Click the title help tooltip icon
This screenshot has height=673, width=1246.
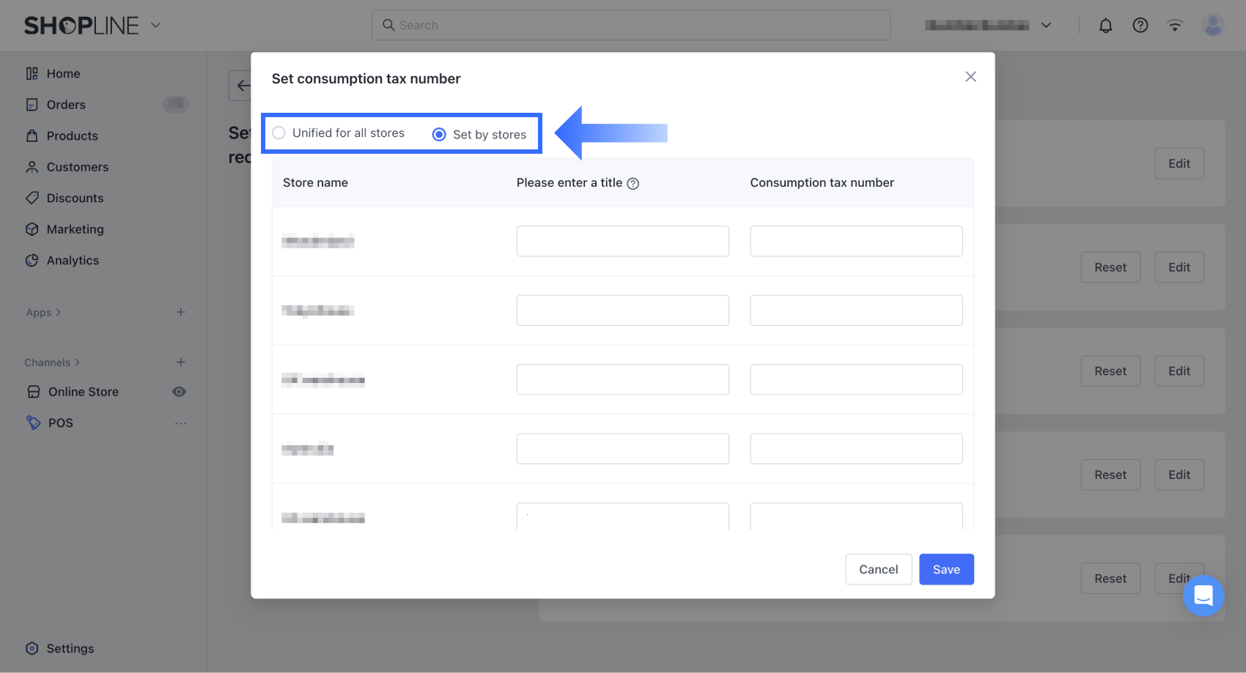click(x=633, y=184)
